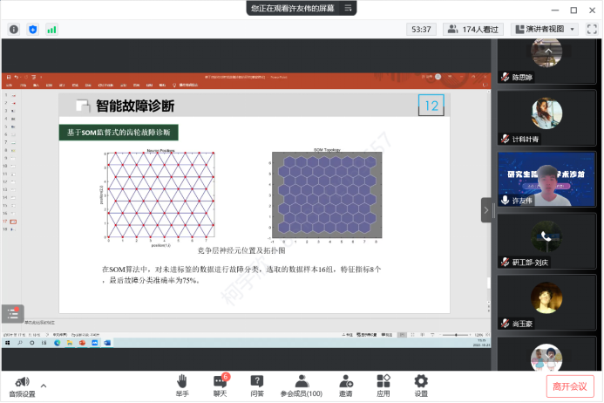Raise hand with the 举手 button
Viewport: 604px width, 403px height.
tap(182, 385)
